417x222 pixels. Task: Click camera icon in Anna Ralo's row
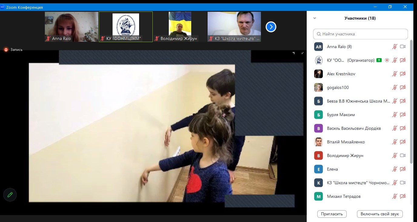pyautogui.click(x=403, y=47)
